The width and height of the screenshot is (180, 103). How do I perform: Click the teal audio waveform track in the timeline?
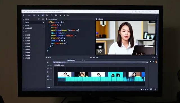pos(101,79)
